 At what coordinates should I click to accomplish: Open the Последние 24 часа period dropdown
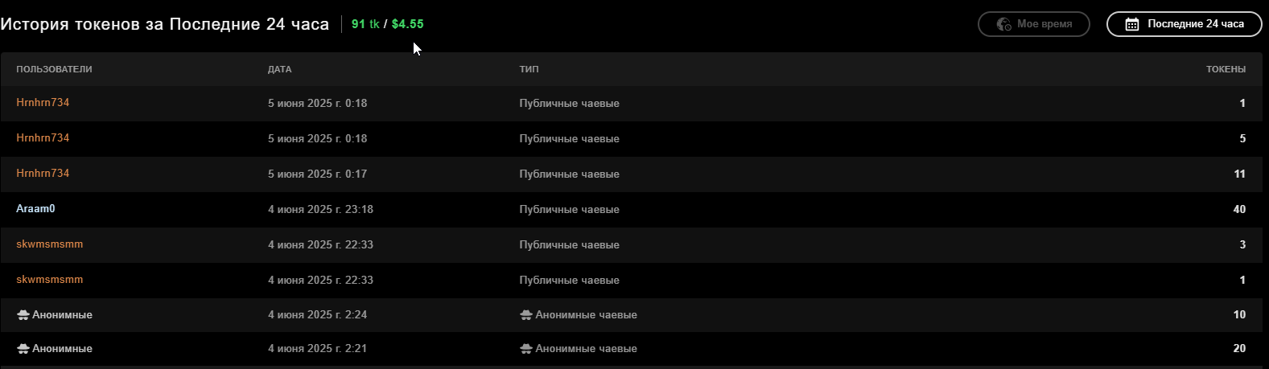1185,24
